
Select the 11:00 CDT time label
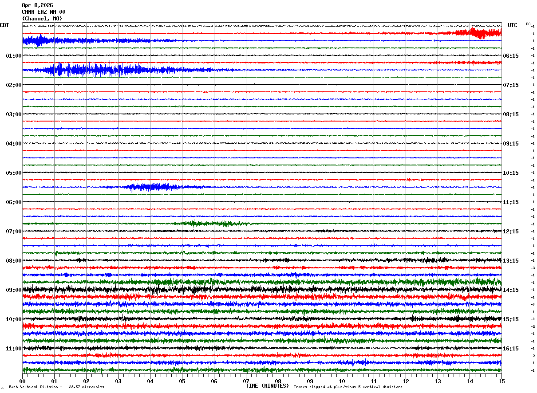(x=14, y=348)
